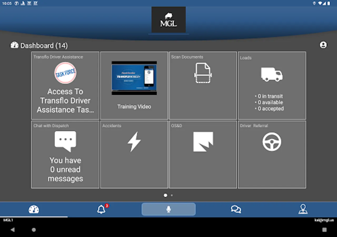Activate the microphone voice button

[x=168, y=209]
